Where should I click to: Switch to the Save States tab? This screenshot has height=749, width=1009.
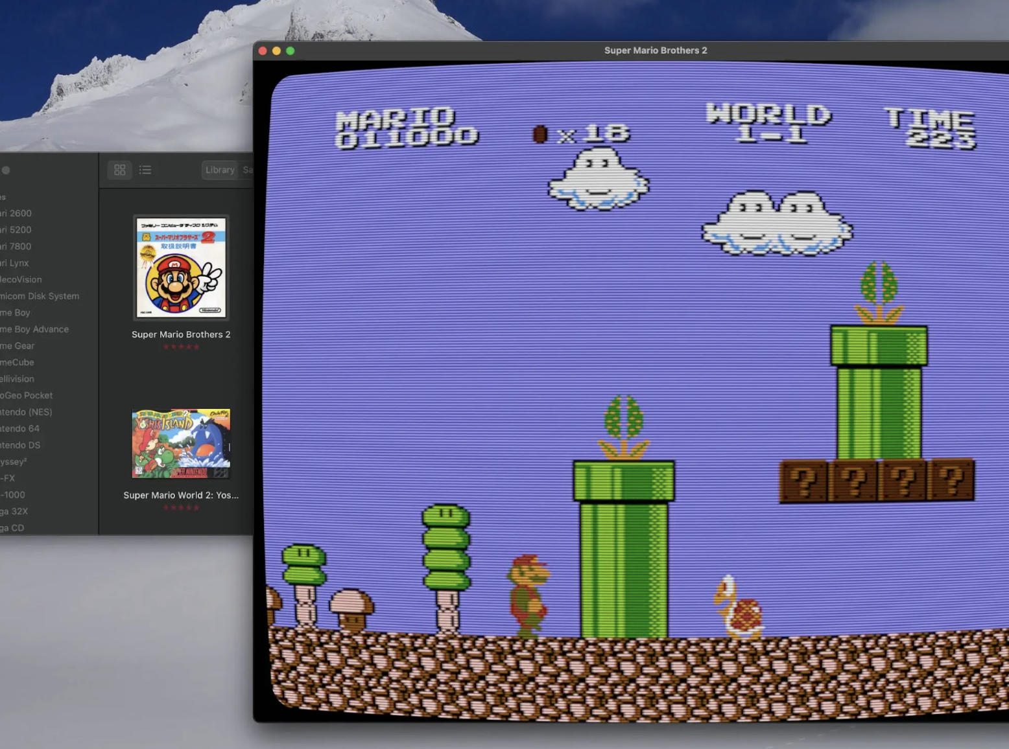249,170
